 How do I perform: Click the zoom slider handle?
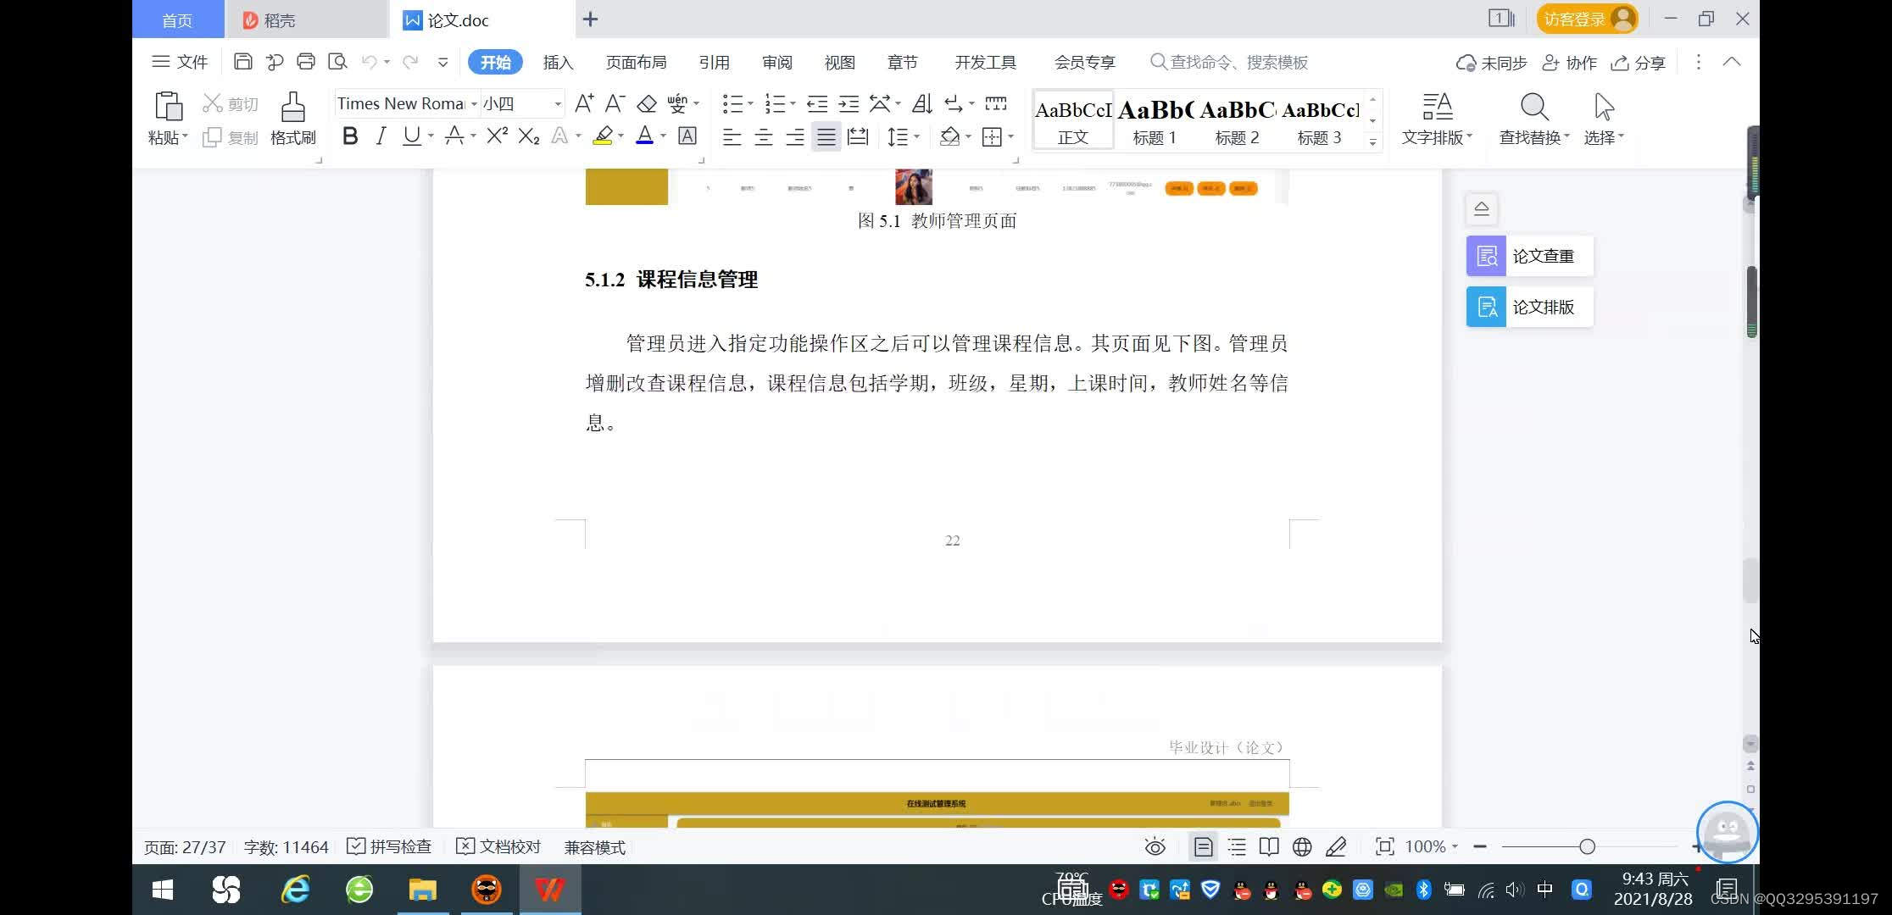coord(1587,846)
